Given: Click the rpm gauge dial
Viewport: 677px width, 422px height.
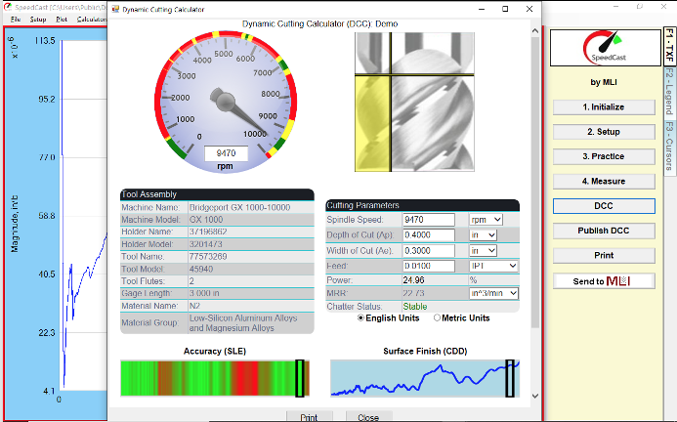Looking at the screenshot, I should pyautogui.click(x=226, y=102).
